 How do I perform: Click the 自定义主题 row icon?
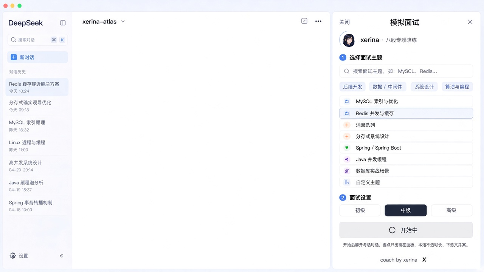click(x=347, y=182)
